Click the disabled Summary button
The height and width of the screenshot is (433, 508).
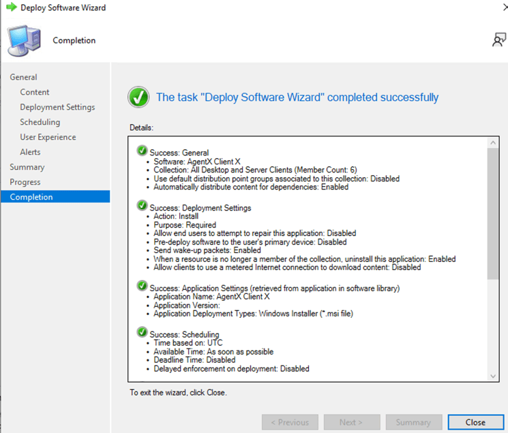414,422
